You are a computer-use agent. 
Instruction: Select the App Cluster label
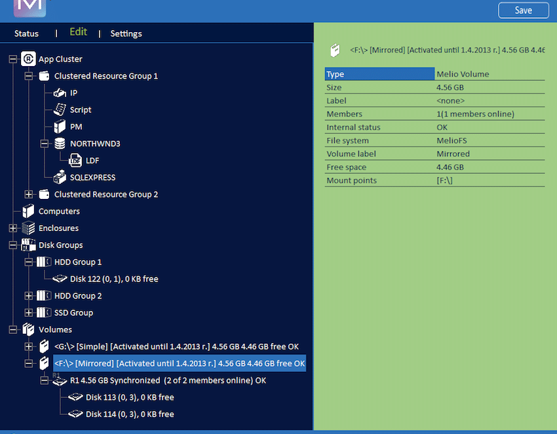pos(60,59)
